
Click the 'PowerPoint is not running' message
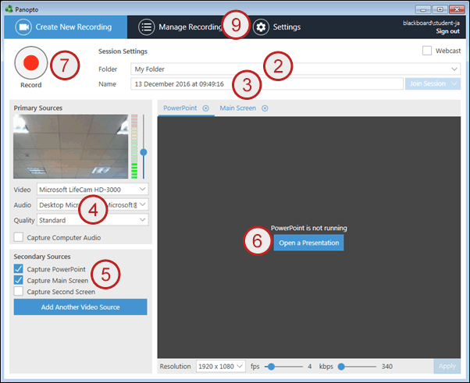308,228
